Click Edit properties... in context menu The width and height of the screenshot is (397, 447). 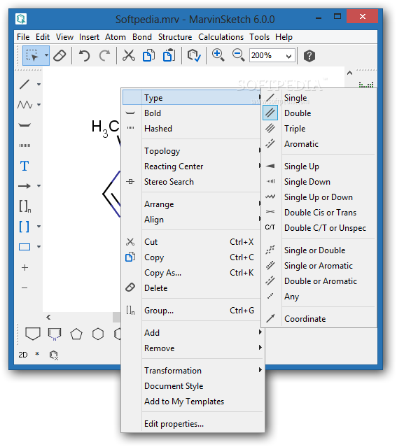pyautogui.click(x=192, y=424)
